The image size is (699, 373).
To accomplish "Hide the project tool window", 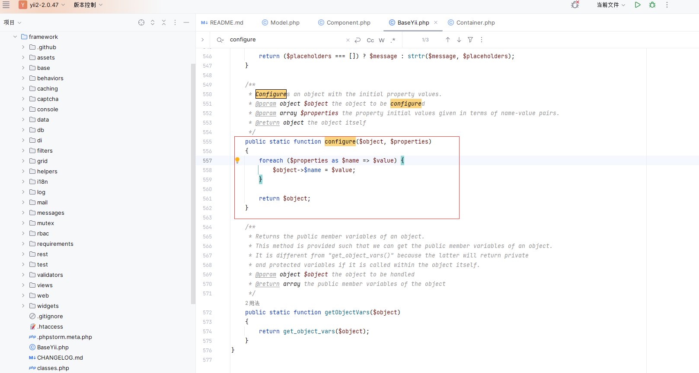I will click(186, 22).
